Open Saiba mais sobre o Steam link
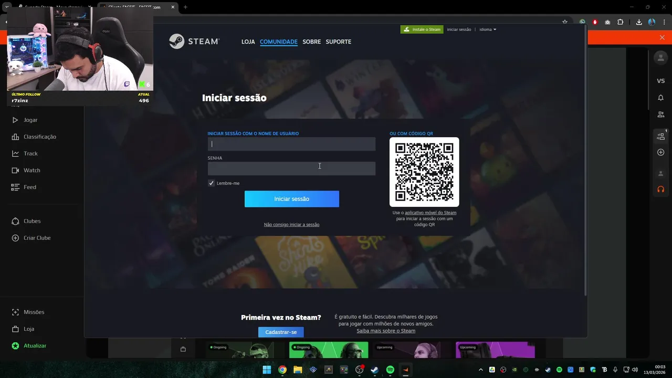The width and height of the screenshot is (672, 378). coord(386,331)
